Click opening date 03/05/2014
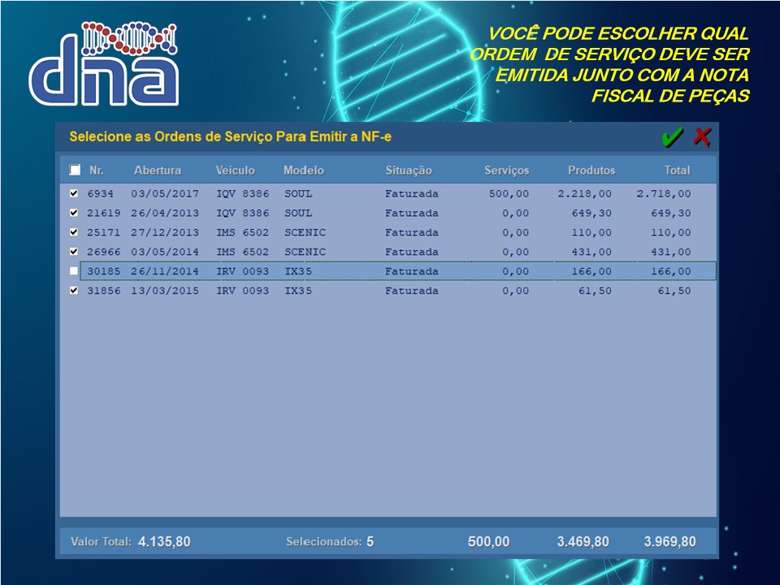The width and height of the screenshot is (780, 585). [x=165, y=252]
